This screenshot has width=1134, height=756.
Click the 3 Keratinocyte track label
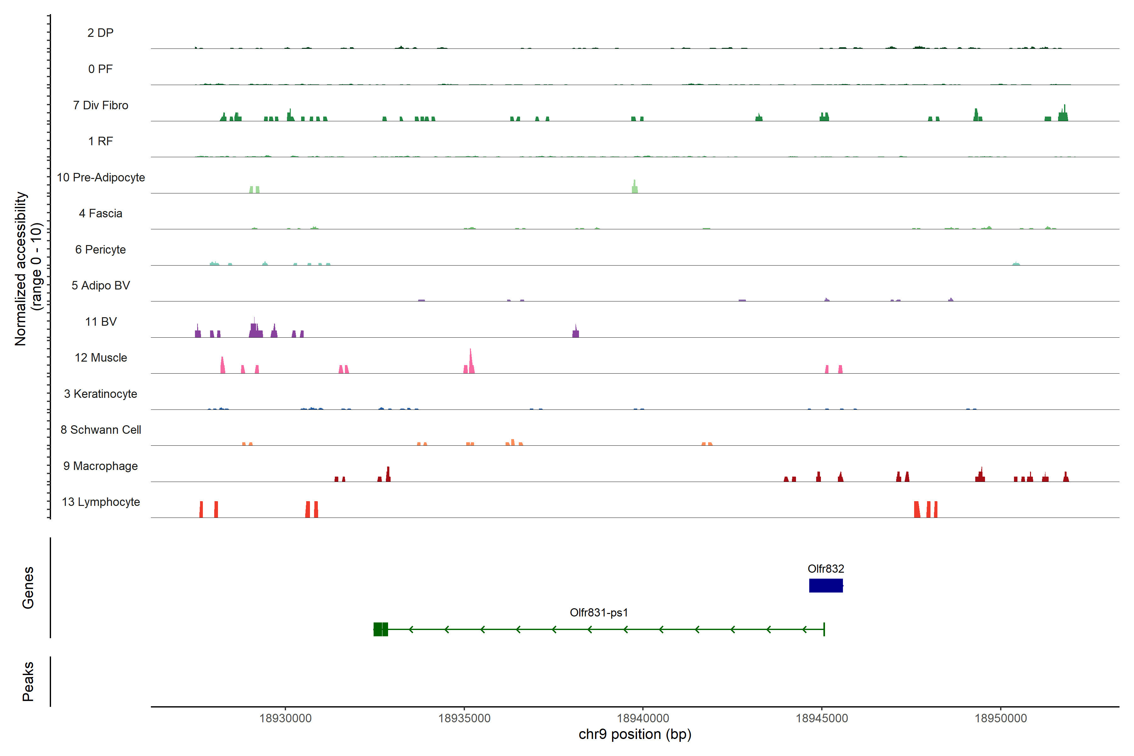pos(100,394)
